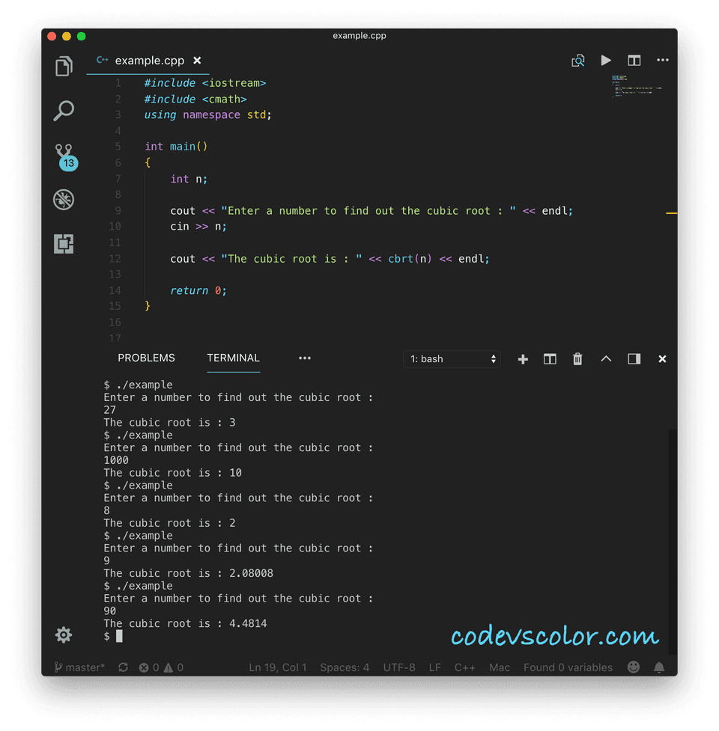Click 'master*' branch in the status bar

[79, 667]
